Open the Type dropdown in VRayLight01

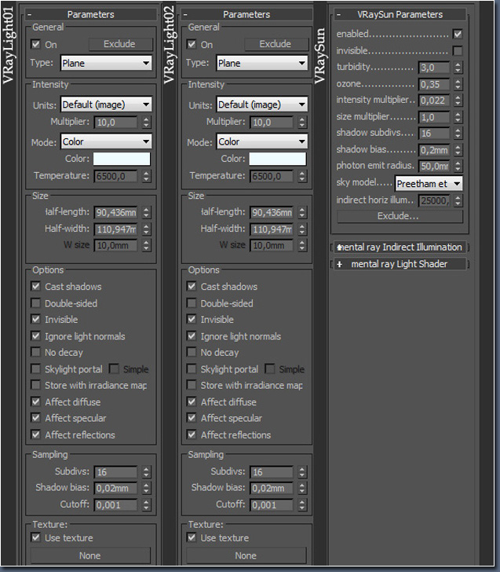point(106,63)
